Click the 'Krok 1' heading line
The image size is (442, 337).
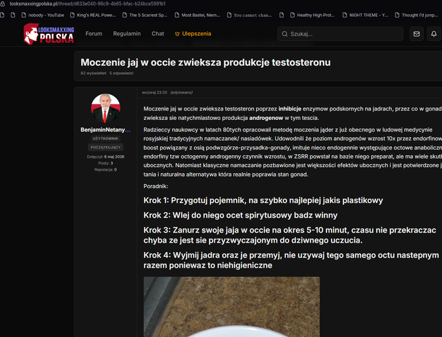pyautogui.click(x=264, y=200)
